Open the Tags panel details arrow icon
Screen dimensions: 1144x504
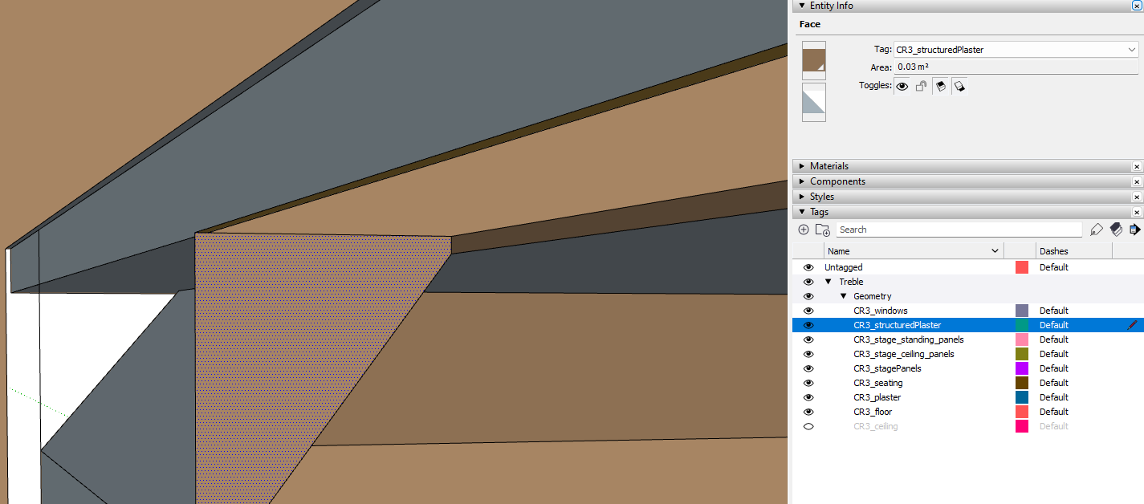[x=1134, y=230]
